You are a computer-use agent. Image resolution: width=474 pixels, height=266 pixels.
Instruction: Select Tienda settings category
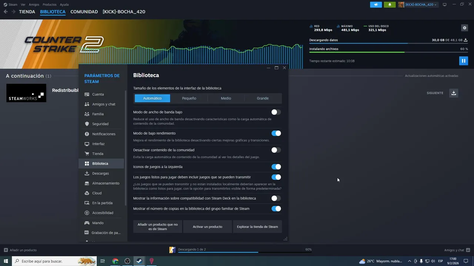click(101, 154)
